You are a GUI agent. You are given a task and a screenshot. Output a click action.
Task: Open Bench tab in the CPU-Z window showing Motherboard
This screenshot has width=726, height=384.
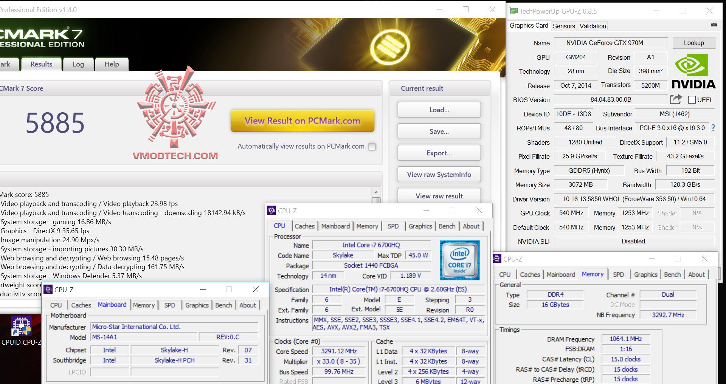223,305
